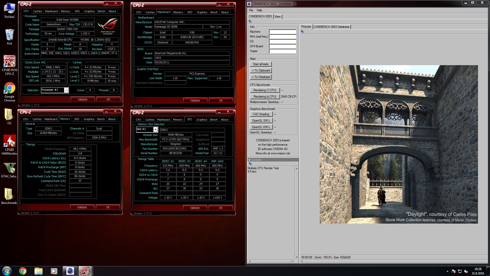Open the OC folder on desktop

[9, 117]
